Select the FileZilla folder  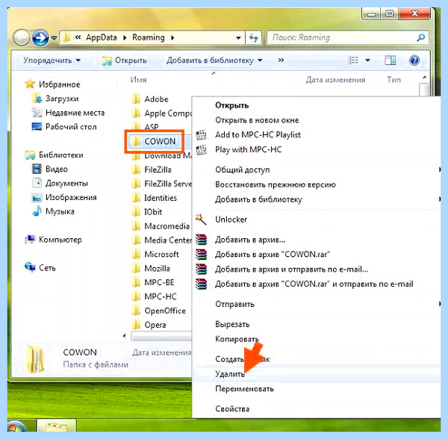(152, 169)
